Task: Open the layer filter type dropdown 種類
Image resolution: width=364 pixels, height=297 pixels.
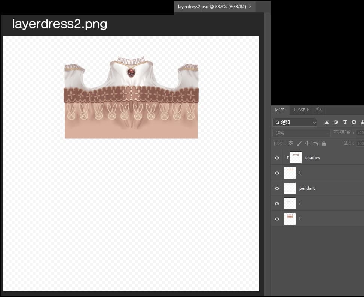Action: (295, 122)
